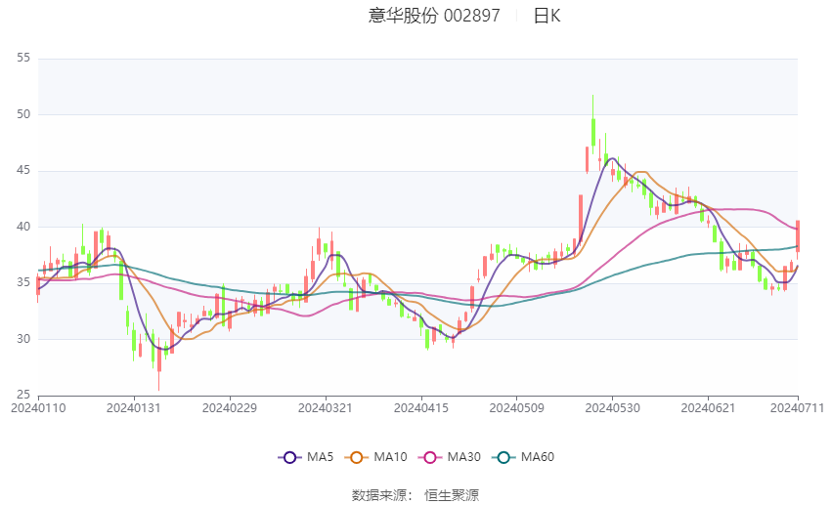Toggle the MA10 legend series
831x505 pixels.
(375, 457)
